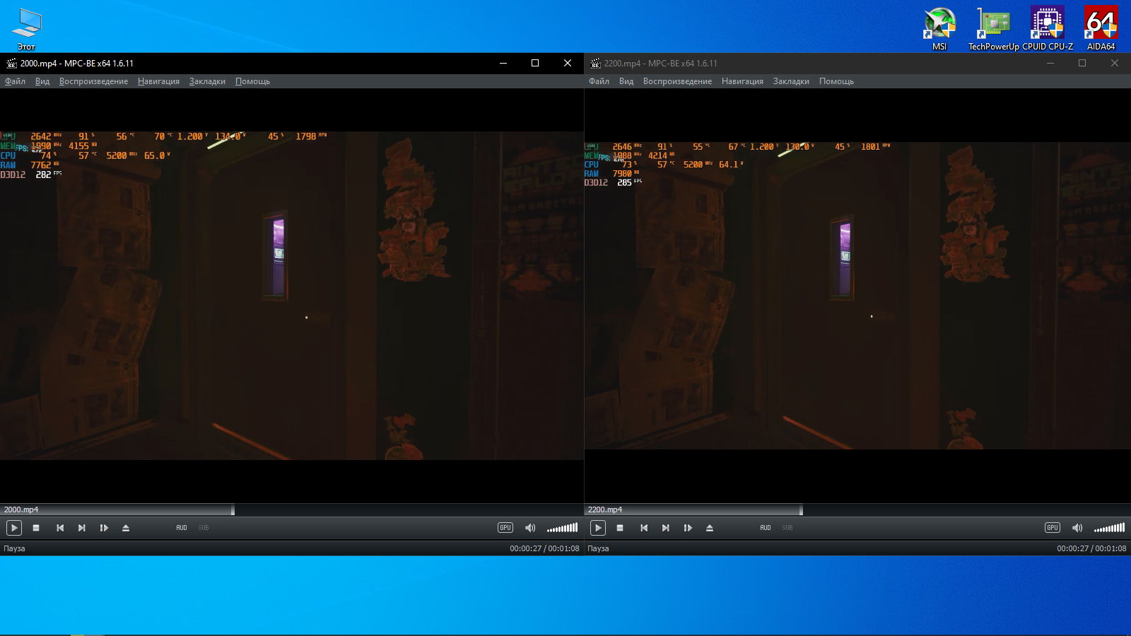The image size is (1131, 636).
Task: Open Воспроизведение menu in 2000.mp4 window
Action: 93,81
